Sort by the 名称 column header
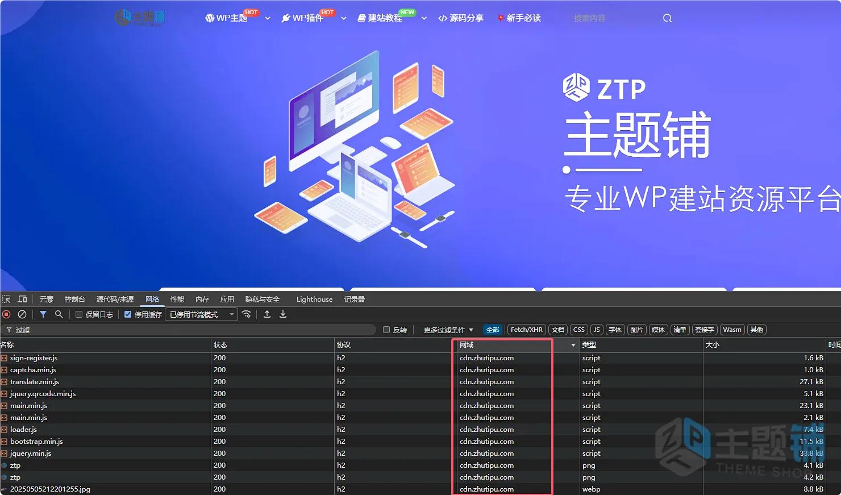The height and width of the screenshot is (495, 841). coord(105,345)
